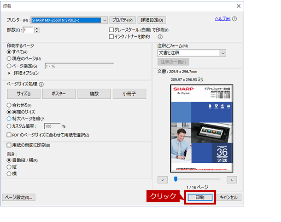
Task: Open 詳細設定 button
Action: (x=152, y=20)
